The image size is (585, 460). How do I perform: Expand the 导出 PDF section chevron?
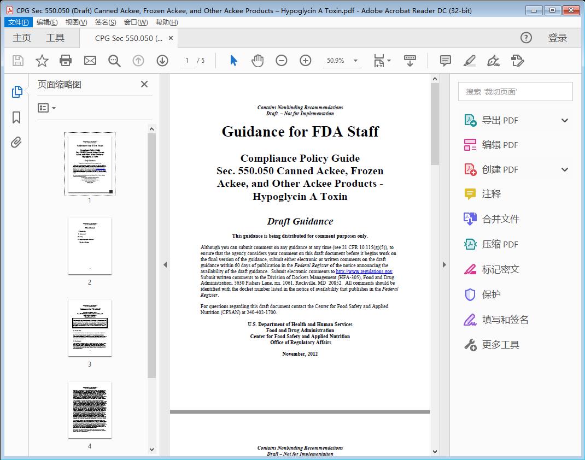pyautogui.click(x=565, y=120)
